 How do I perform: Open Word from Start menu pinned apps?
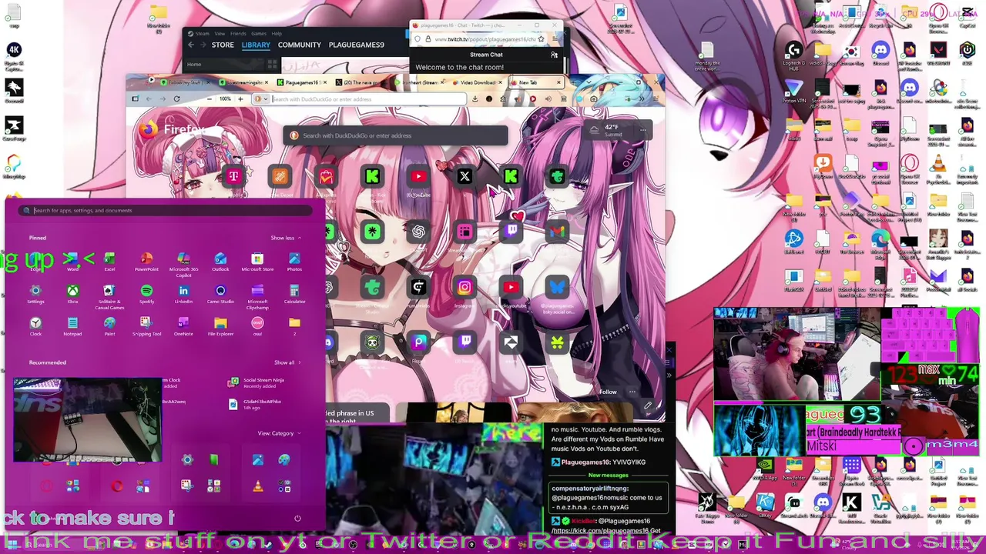click(x=72, y=261)
